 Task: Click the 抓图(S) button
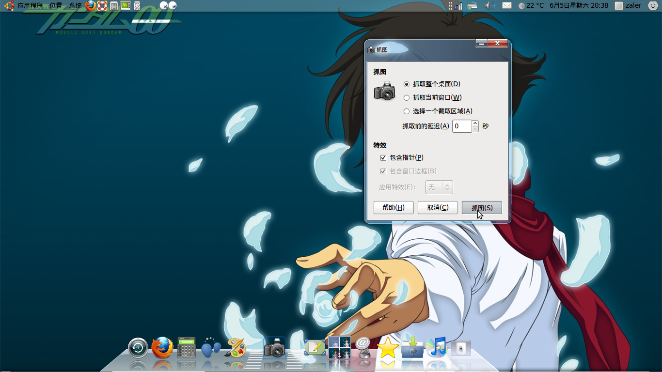click(x=482, y=207)
